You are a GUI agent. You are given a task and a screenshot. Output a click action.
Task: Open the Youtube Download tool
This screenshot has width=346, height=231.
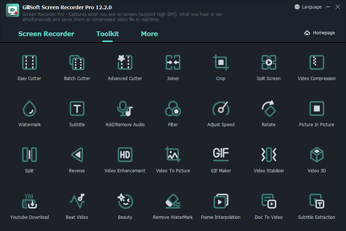[x=29, y=205]
